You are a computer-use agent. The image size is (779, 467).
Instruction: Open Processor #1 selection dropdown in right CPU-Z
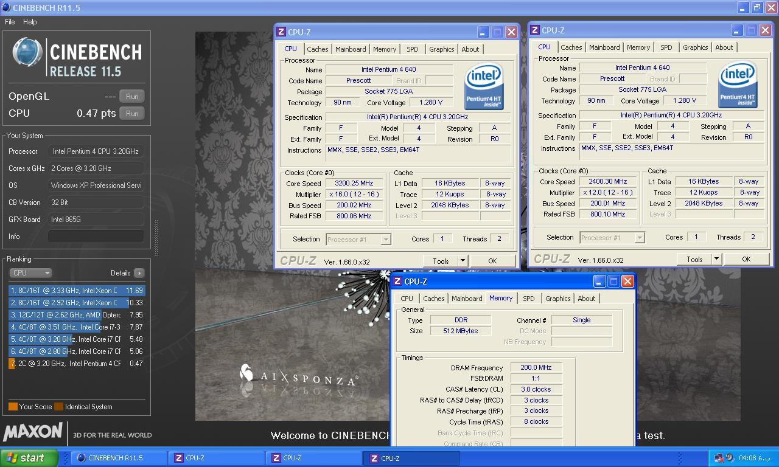[612, 238]
